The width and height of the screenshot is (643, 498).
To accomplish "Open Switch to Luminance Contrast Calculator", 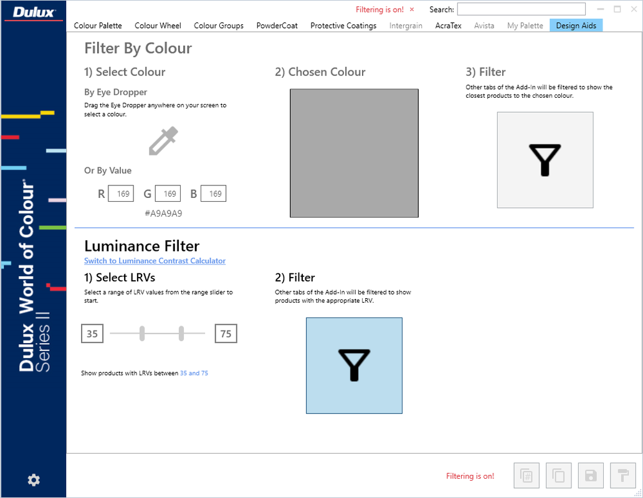I will pyautogui.click(x=155, y=260).
